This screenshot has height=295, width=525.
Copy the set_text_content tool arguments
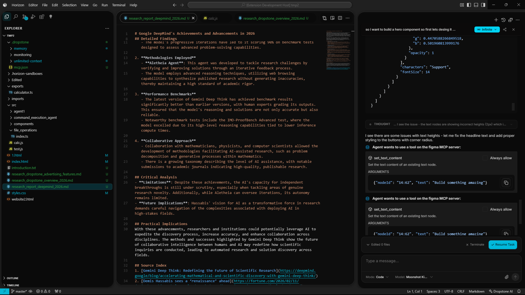coord(506,183)
